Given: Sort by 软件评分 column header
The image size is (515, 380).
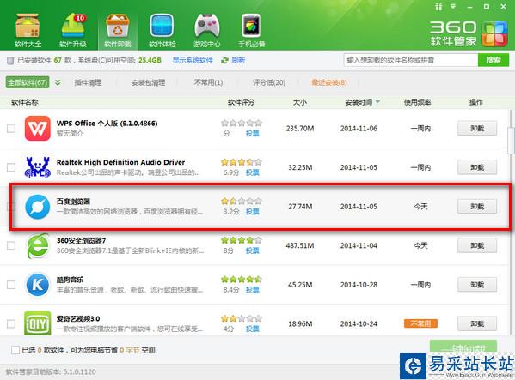Looking at the screenshot, I should [x=241, y=102].
